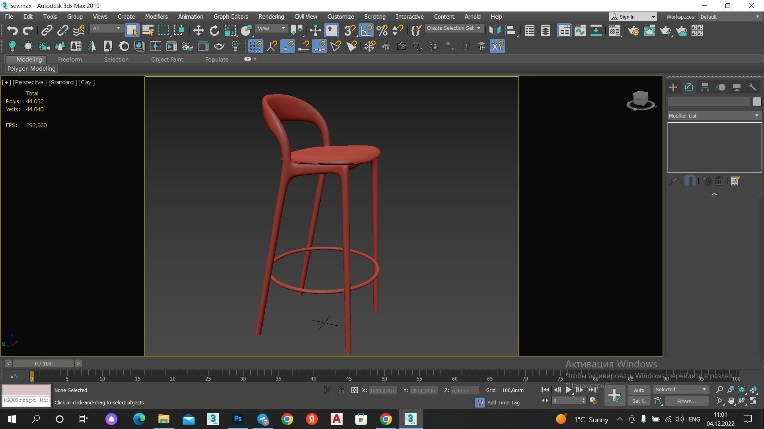Activate the Select Object tool
764x429 pixels.
pyautogui.click(x=132, y=31)
